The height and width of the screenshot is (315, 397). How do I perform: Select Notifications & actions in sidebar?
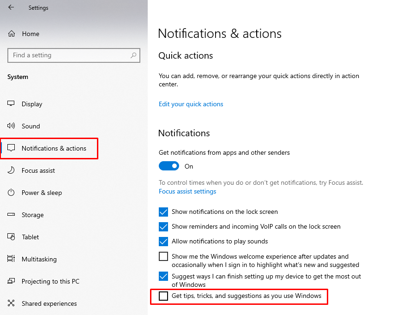click(x=54, y=148)
